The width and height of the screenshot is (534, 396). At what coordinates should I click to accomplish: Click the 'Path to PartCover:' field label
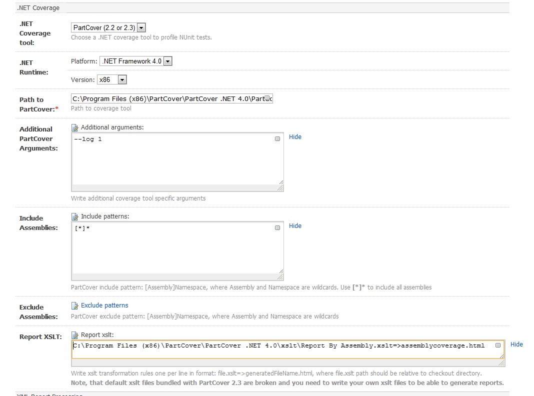coord(39,104)
